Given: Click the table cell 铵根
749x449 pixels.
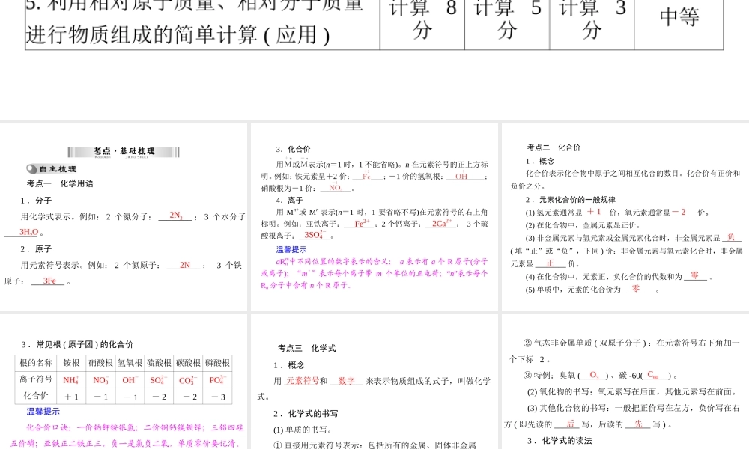Looking at the screenshot, I should [x=71, y=363].
